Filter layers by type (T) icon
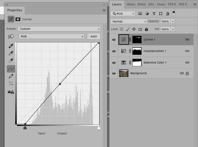This screenshot has width=198, height=147. pyautogui.click(x=154, y=13)
